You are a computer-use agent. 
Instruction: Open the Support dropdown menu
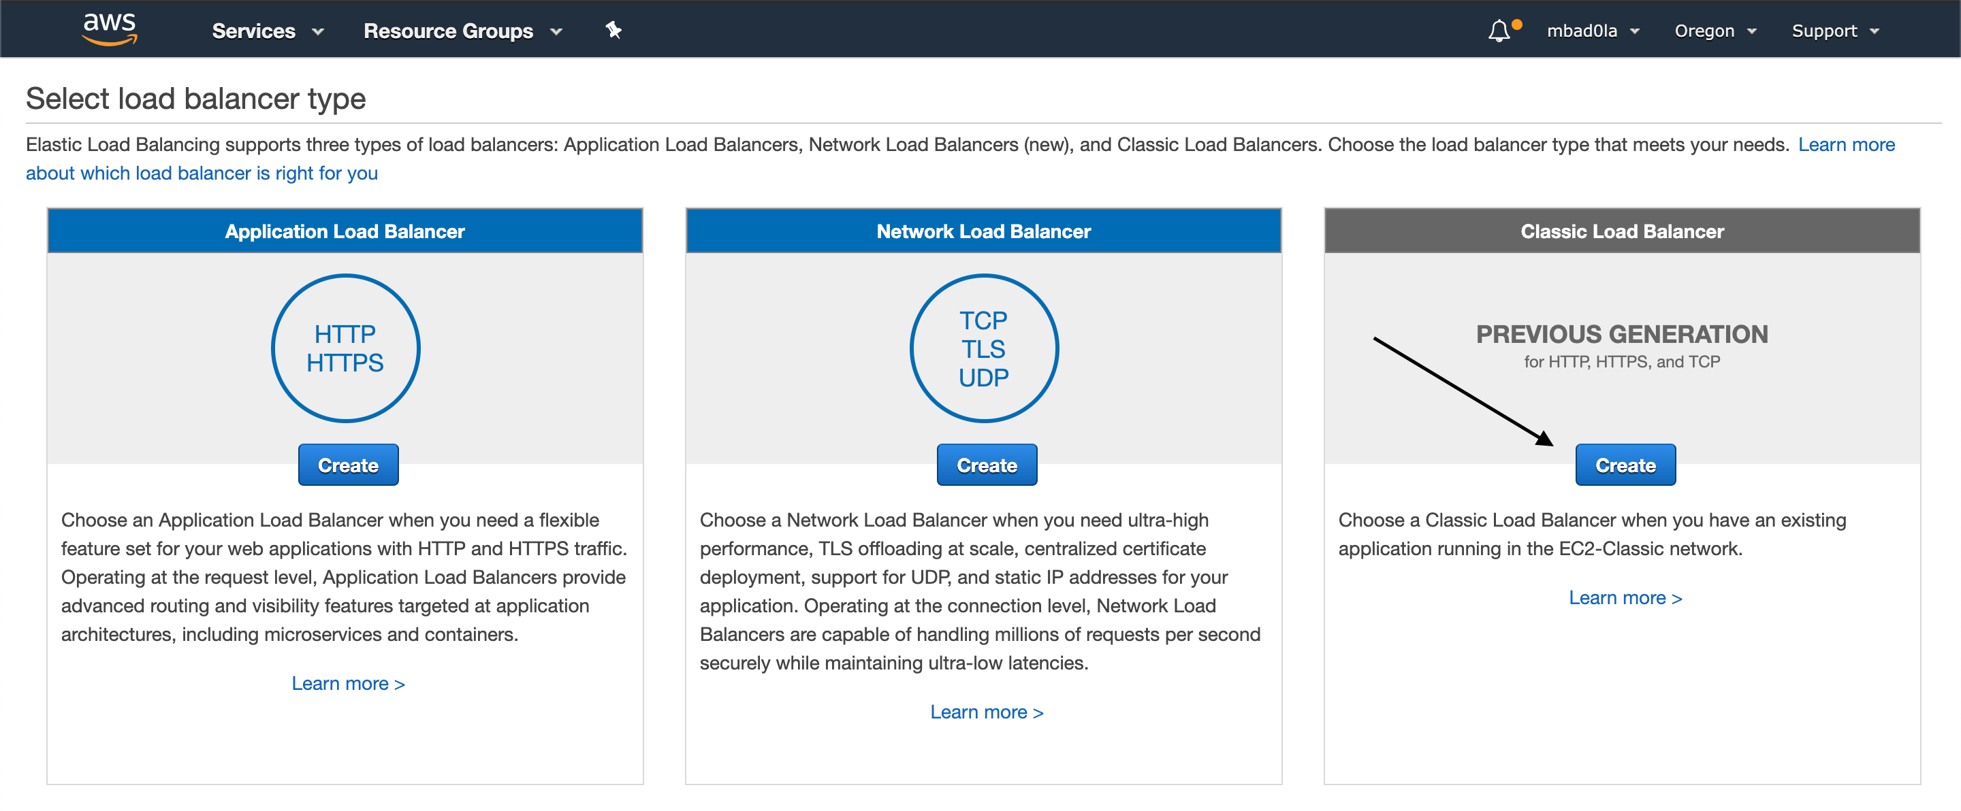[1836, 31]
